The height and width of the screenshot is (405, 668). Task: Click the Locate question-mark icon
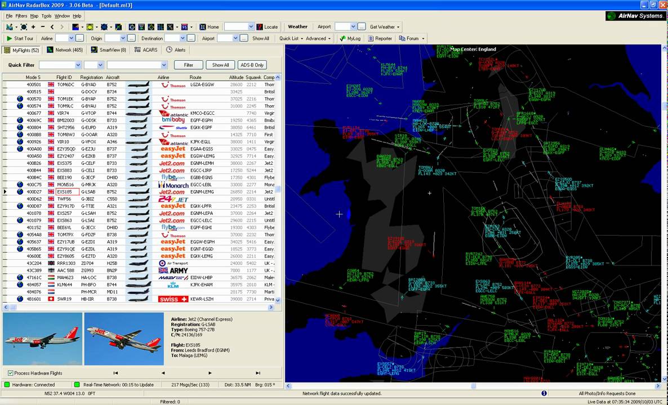[x=260, y=27]
